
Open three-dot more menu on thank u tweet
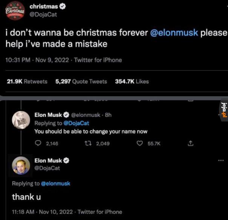pos(221,161)
